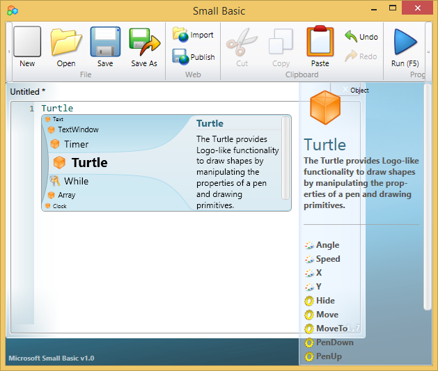The height and width of the screenshot is (371, 438).
Task: Click the Object label in help panel
Action: coord(359,90)
